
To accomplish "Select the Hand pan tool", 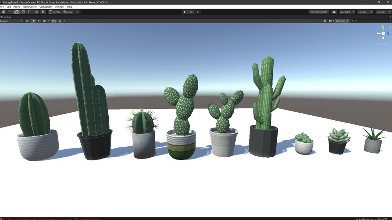I will click(3, 12).
